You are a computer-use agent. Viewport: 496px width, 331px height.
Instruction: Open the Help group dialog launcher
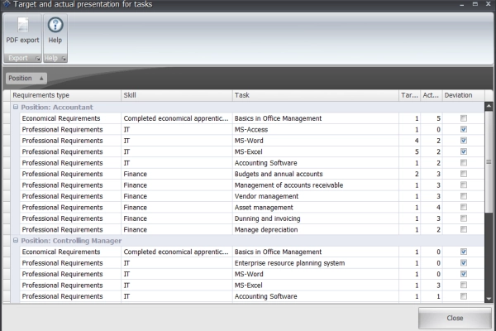[x=64, y=59]
